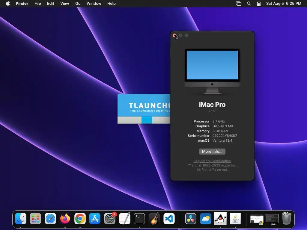Image resolution: width=307 pixels, height=230 pixels.
Task: Click the iMac Pro title text
Action: [212, 105]
